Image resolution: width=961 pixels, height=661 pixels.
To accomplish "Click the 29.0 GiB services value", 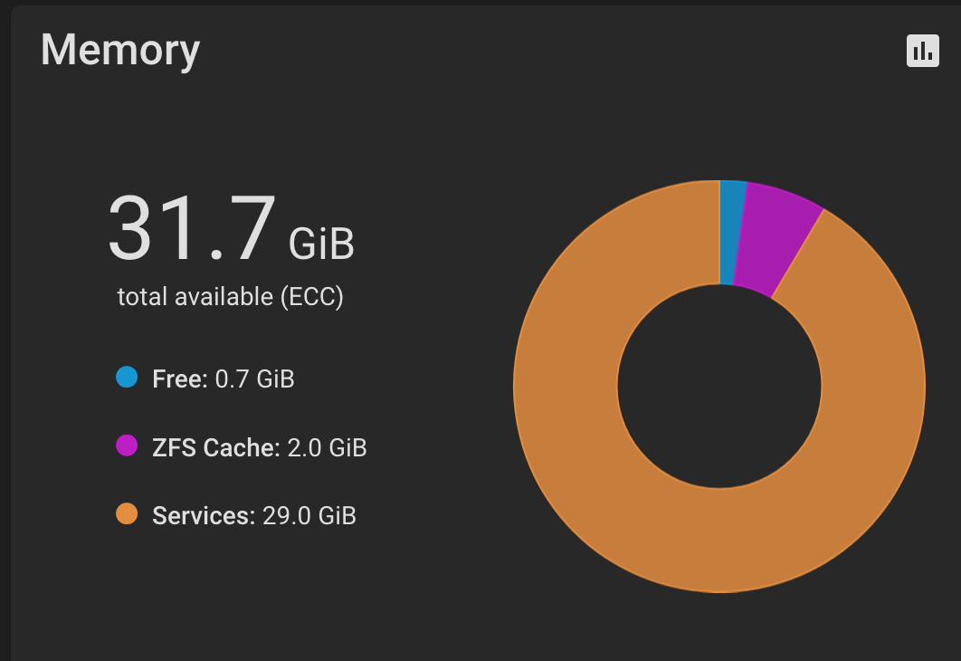I will (309, 516).
